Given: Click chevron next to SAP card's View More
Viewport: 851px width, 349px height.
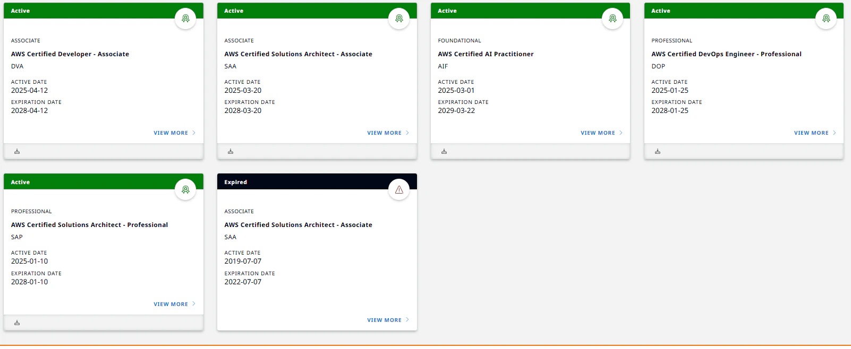Looking at the screenshot, I should coord(194,304).
